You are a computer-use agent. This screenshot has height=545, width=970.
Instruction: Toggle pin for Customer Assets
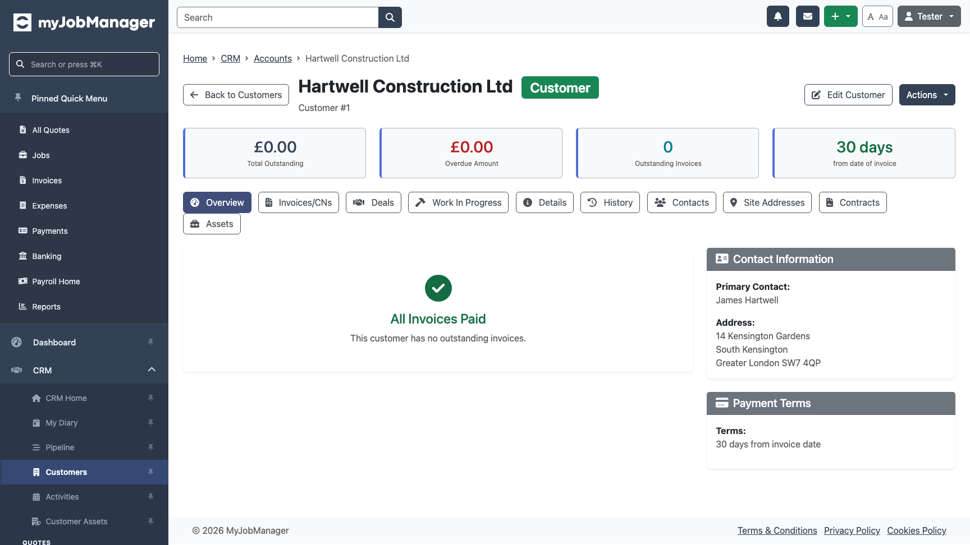(x=150, y=521)
